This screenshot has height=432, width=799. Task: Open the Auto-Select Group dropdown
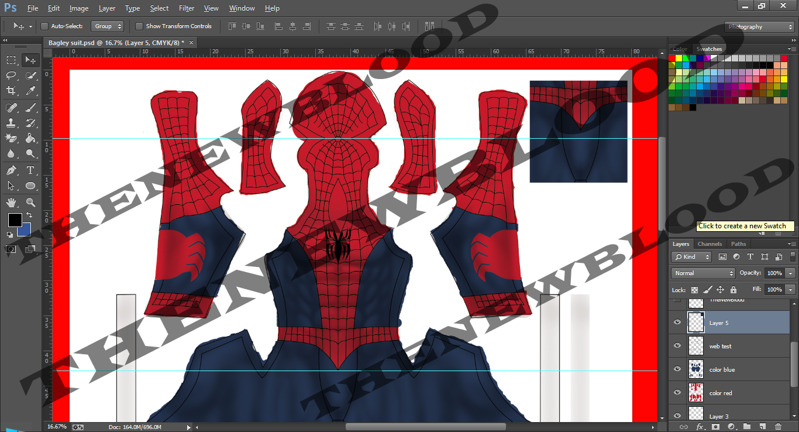108,26
